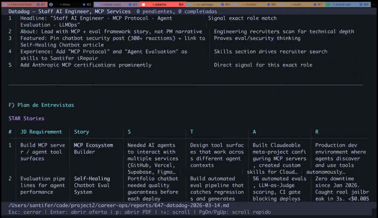Click the "JD Requirement" column header
The image size is (378, 218).
point(41,132)
